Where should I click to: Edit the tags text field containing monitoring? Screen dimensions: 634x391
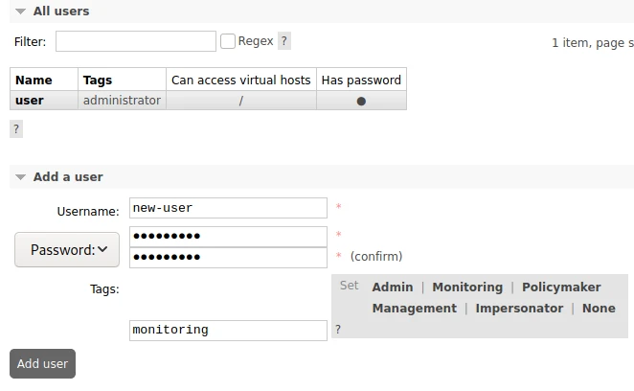(x=228, y=330)
